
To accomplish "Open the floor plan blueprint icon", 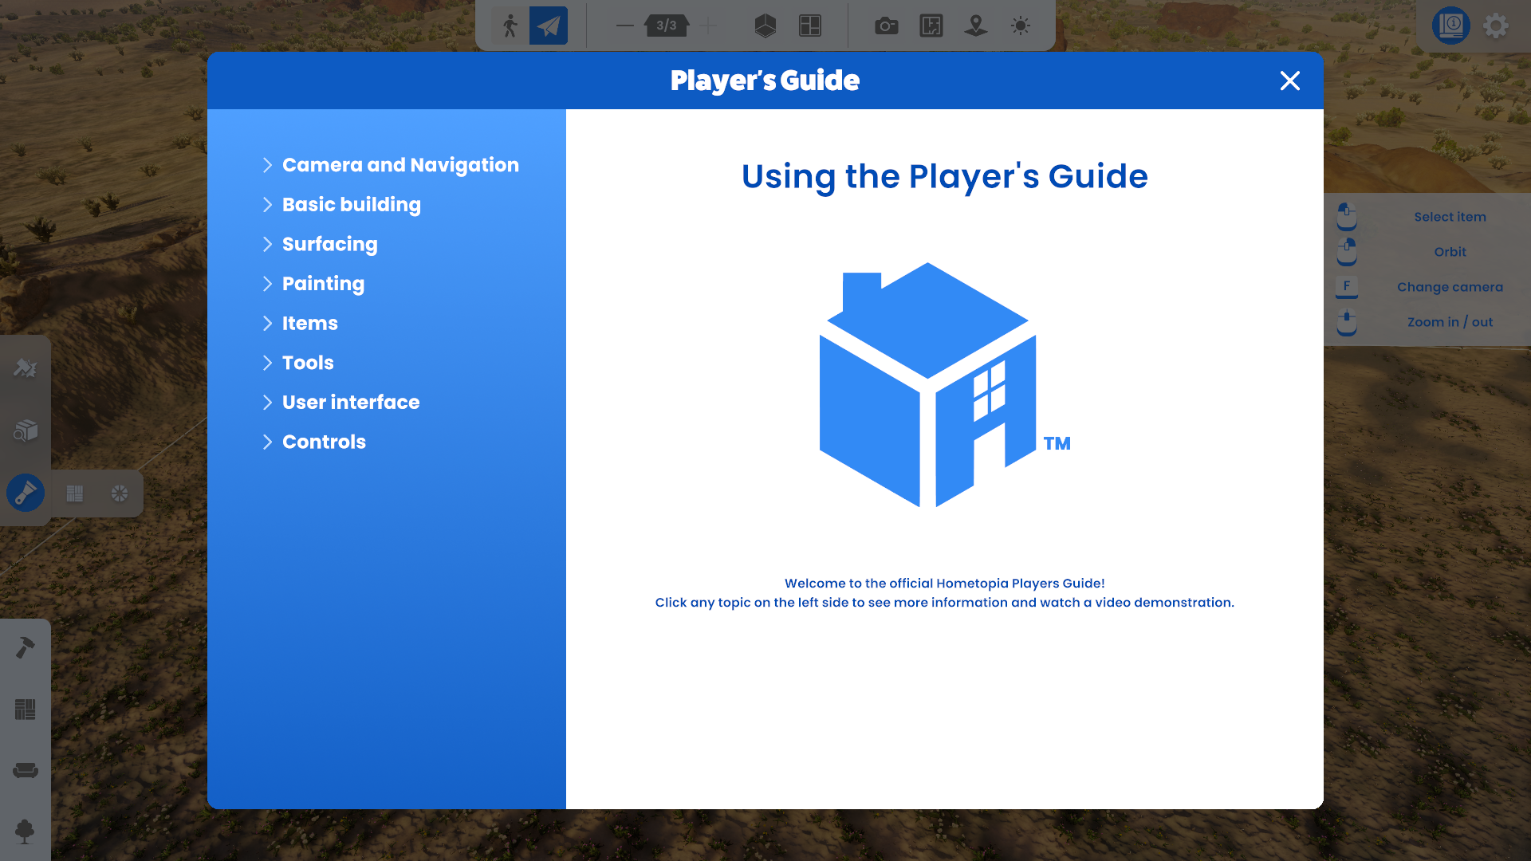I will (x=931, y=26).
